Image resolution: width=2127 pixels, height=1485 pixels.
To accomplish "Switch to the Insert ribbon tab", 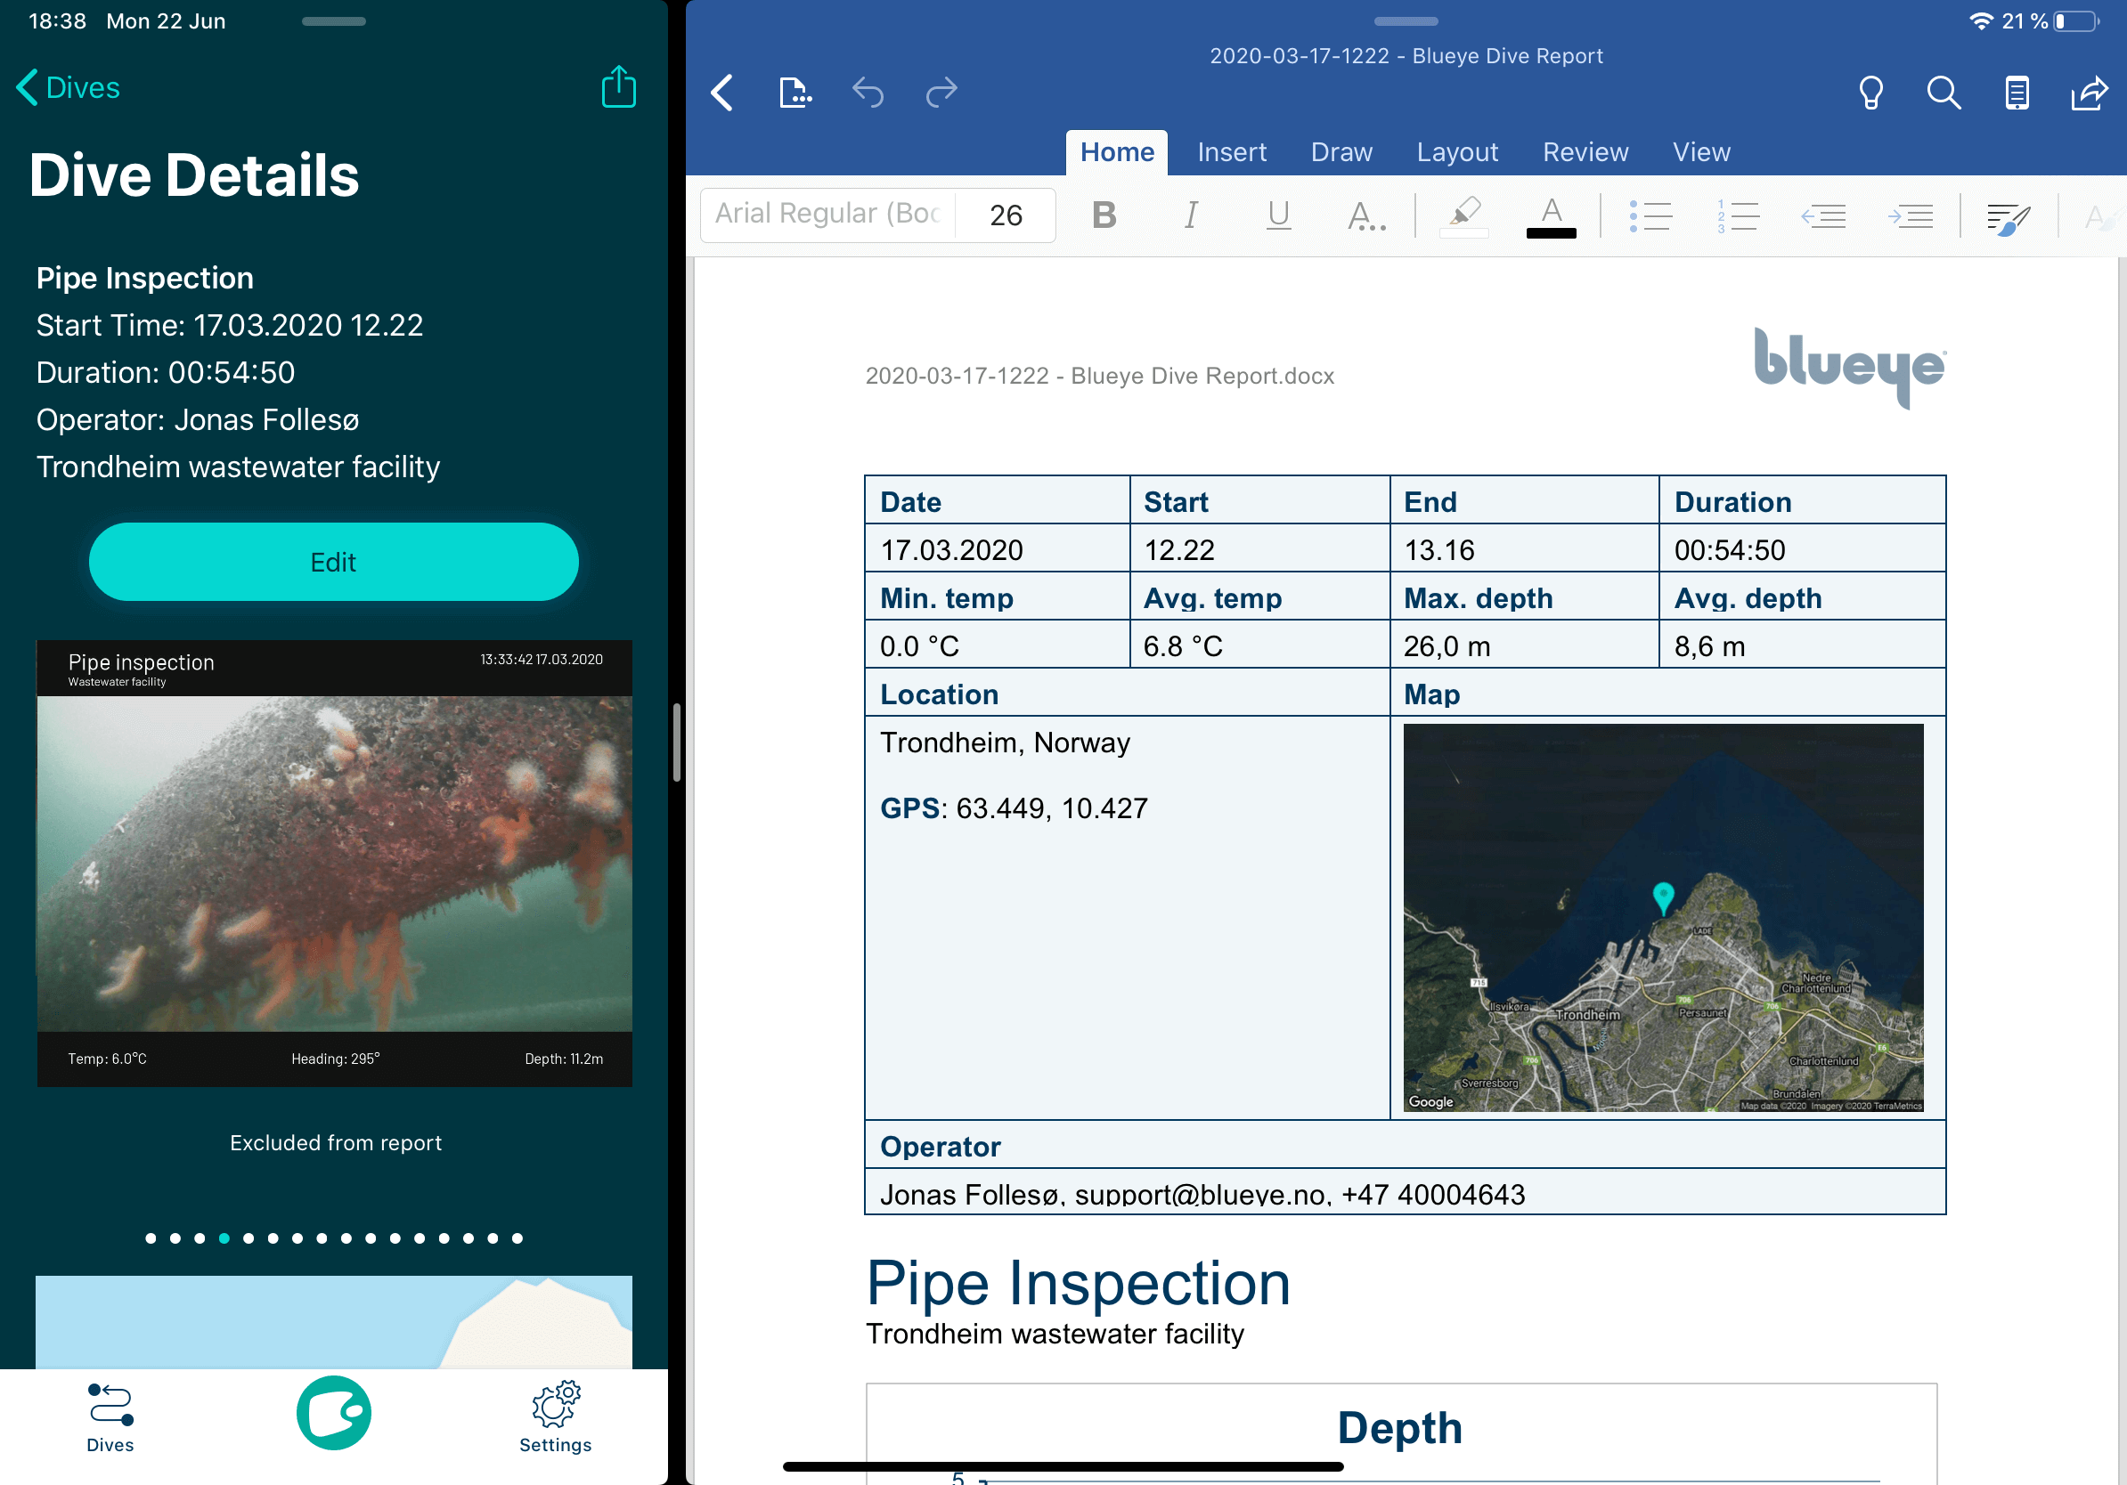I will coord(1231,152).
